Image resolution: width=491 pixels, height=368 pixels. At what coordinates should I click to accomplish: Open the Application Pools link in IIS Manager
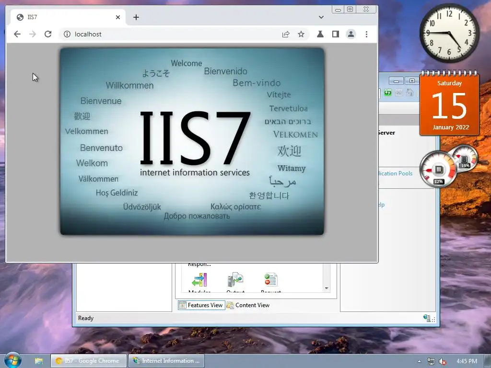(x=396, y=173)
